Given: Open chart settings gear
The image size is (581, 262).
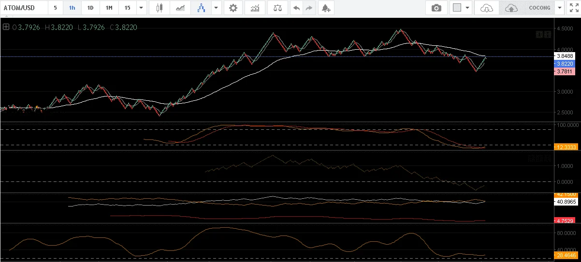Looking at the screenshot, I should click(233, 8).
